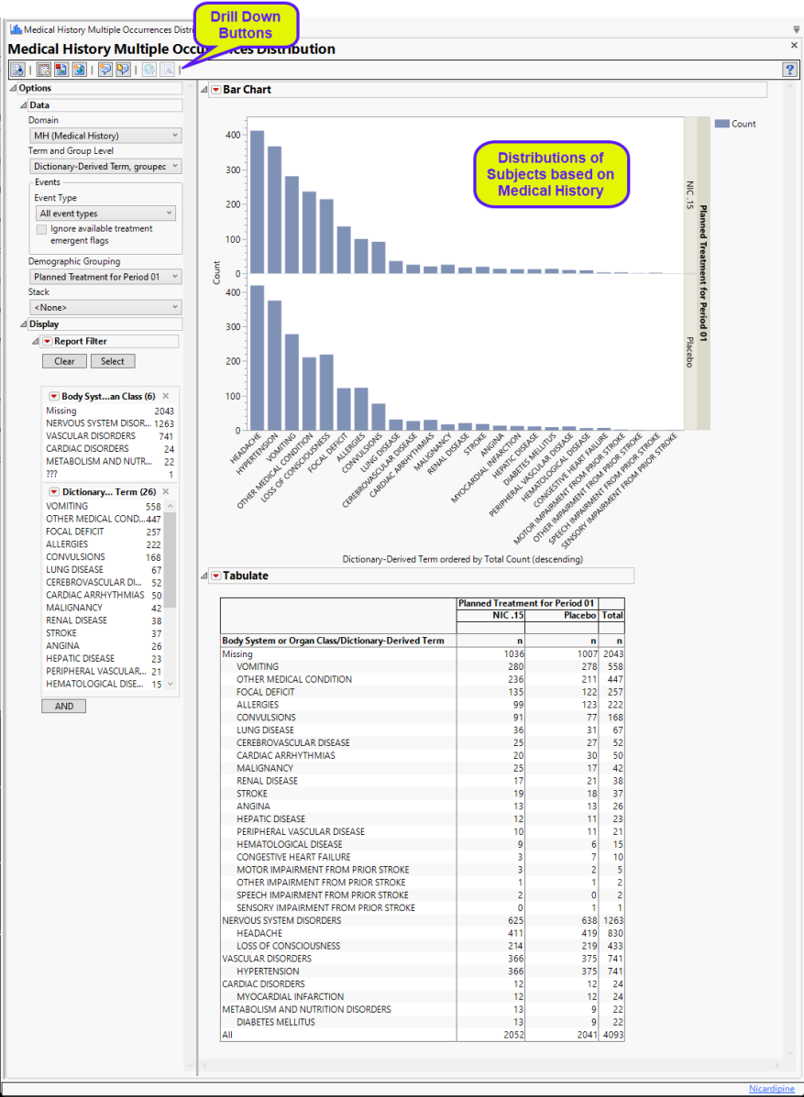
Task: Open the Bar Chart red triangle menu
Action: 215,89
